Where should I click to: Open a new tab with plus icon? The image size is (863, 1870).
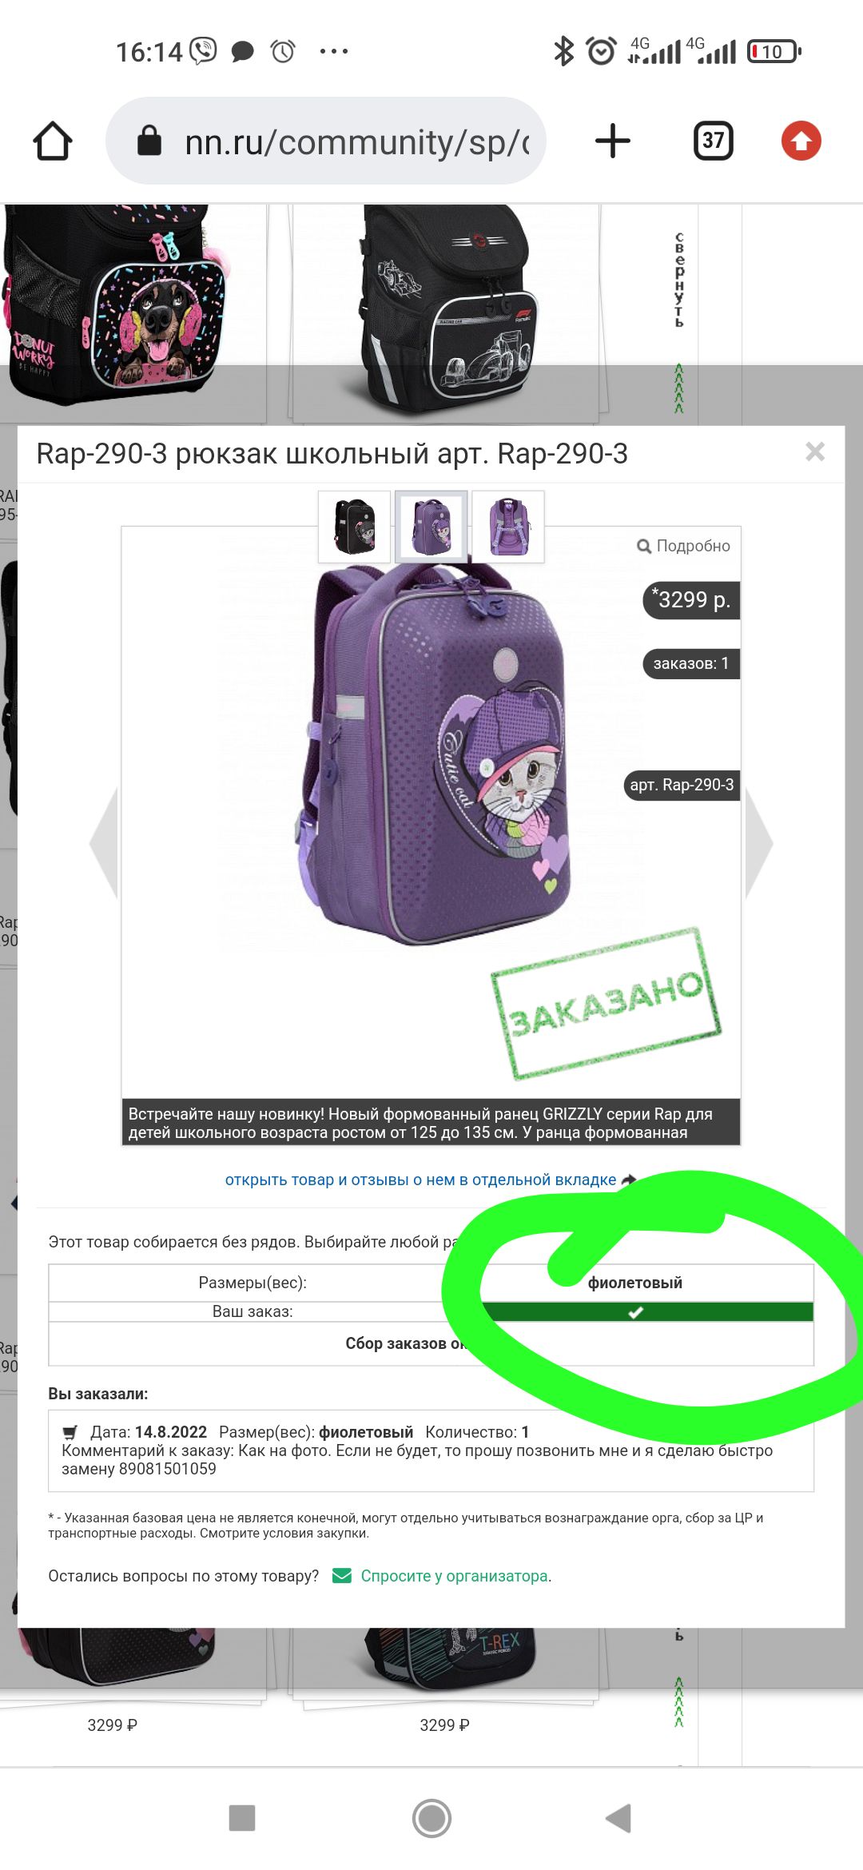(613, 141)
